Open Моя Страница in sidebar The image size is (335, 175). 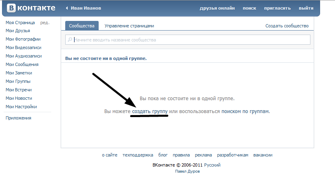20,23
